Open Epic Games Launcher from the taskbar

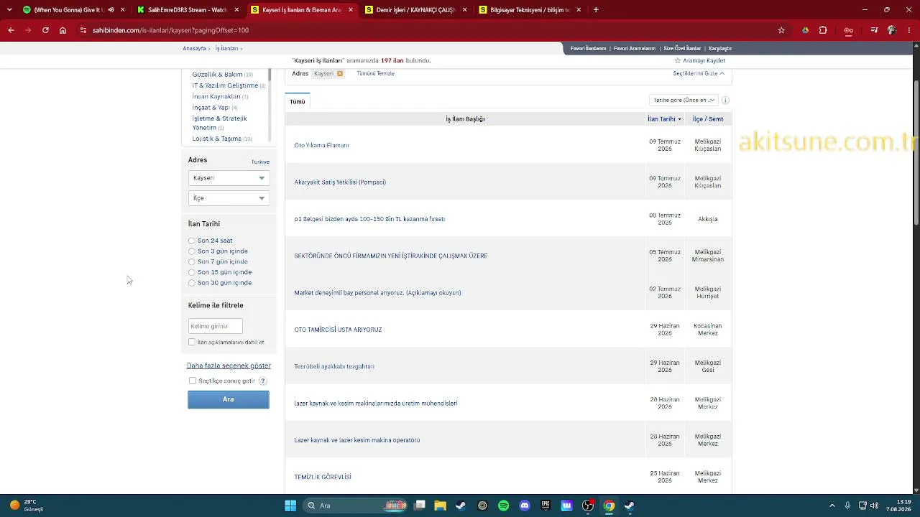(x=546, y=506)
